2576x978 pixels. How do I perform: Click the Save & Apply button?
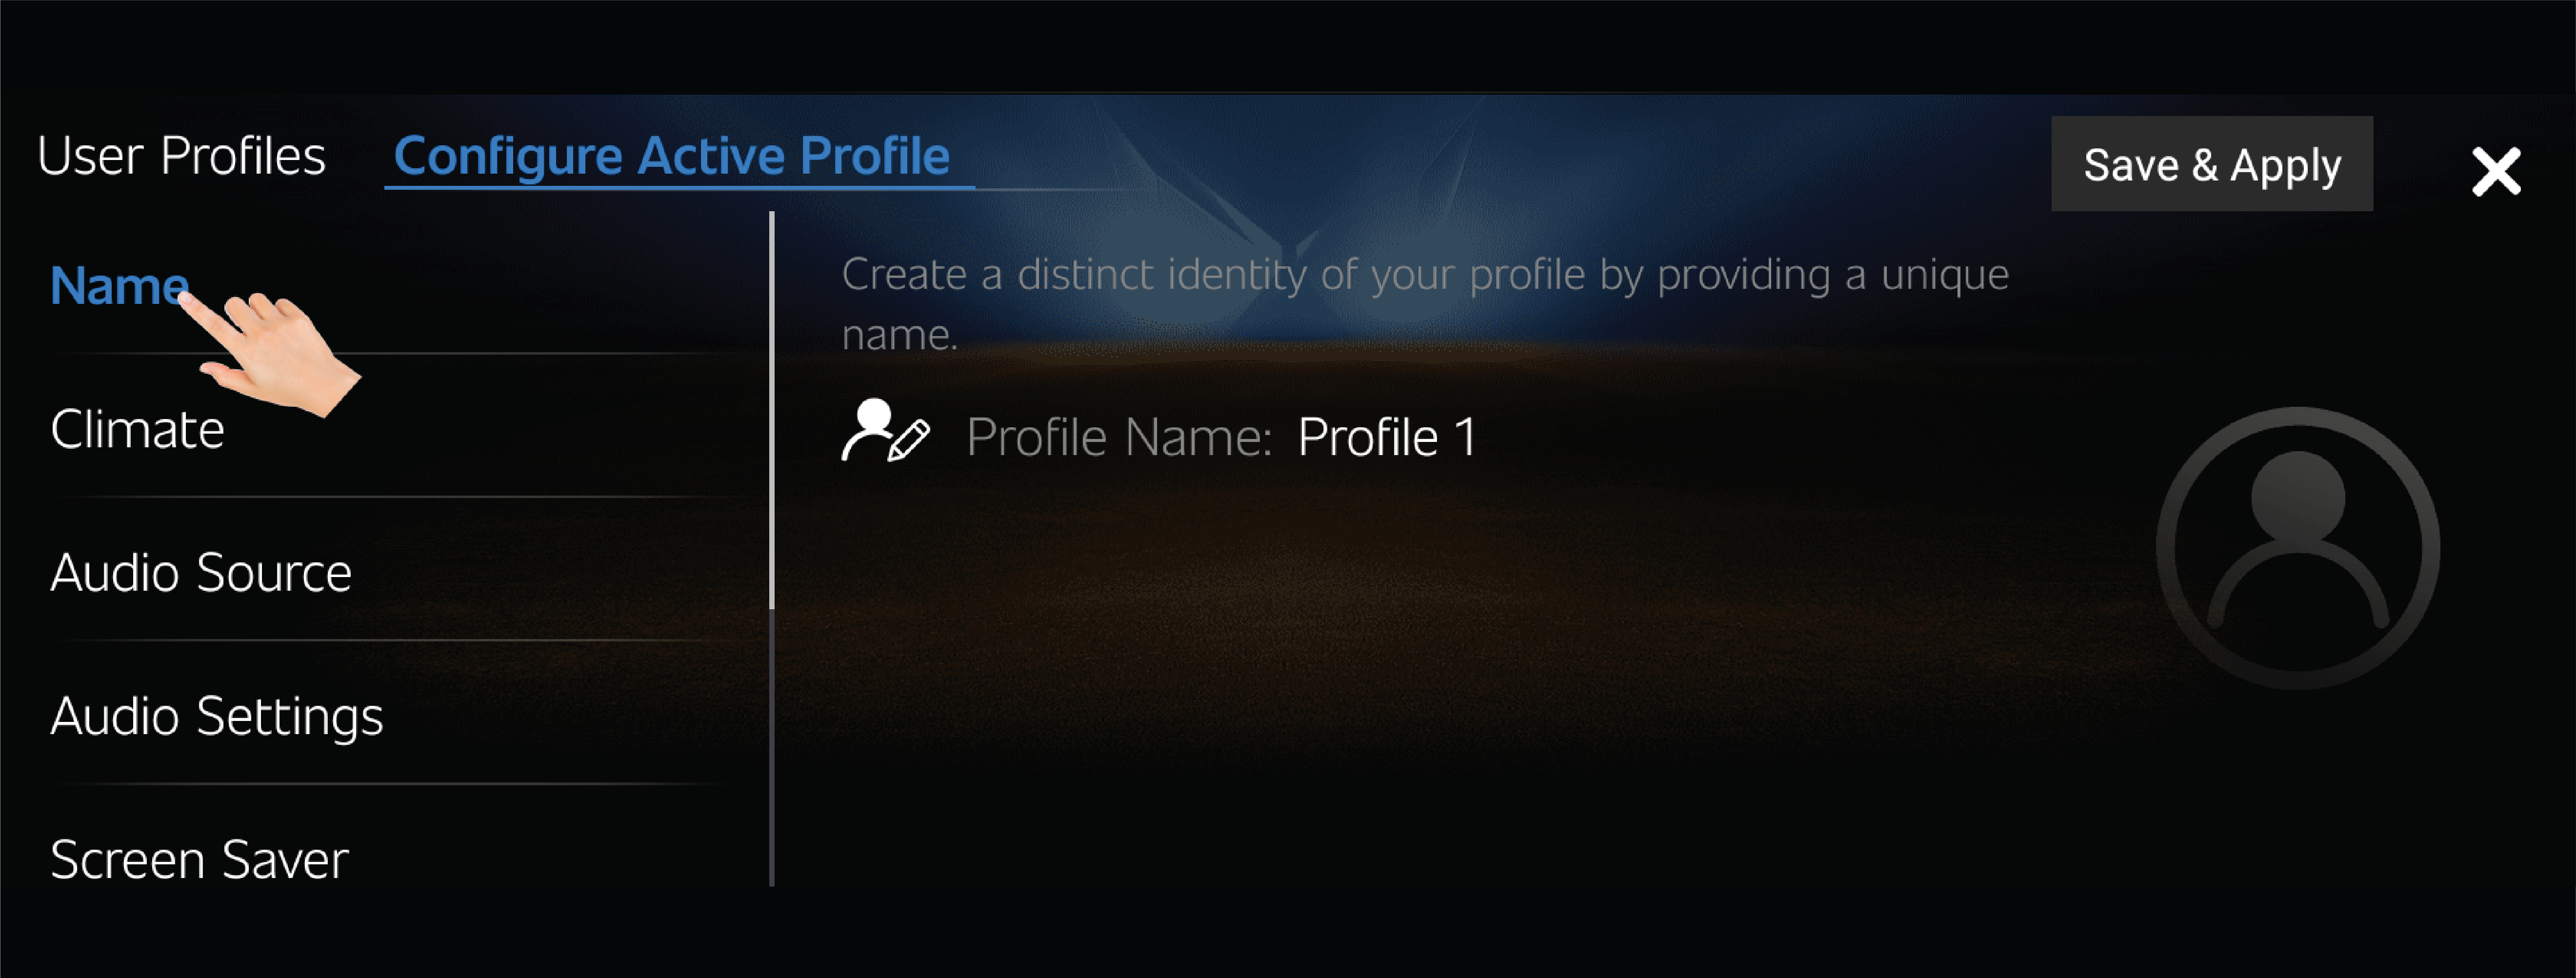(x=2211, y=164)
